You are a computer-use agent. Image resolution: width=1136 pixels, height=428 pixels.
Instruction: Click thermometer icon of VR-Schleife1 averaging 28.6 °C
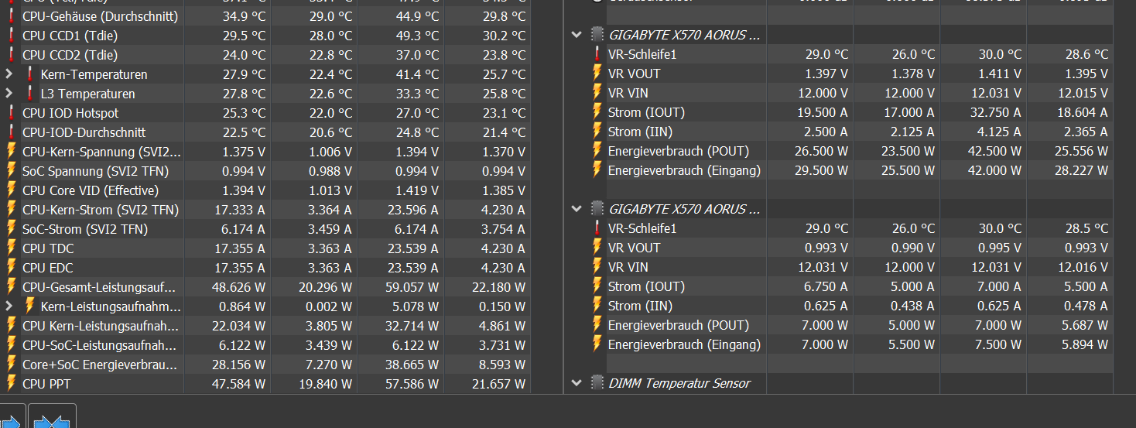click(597, 54)
